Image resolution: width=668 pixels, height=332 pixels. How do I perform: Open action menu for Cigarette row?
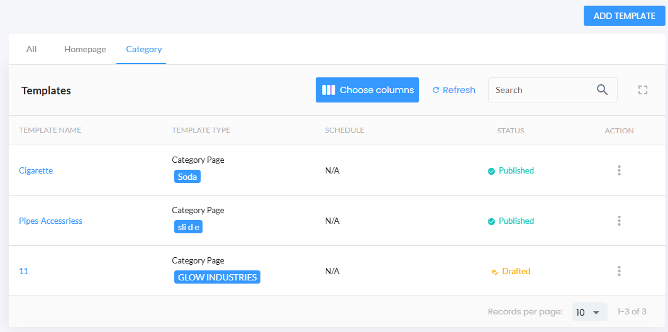coord(619,170)
